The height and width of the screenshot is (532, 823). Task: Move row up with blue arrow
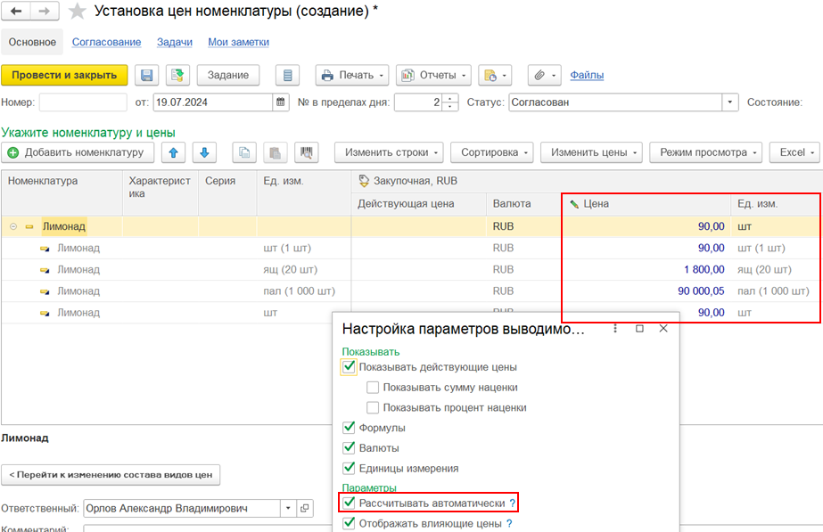[x=172, y=152]
